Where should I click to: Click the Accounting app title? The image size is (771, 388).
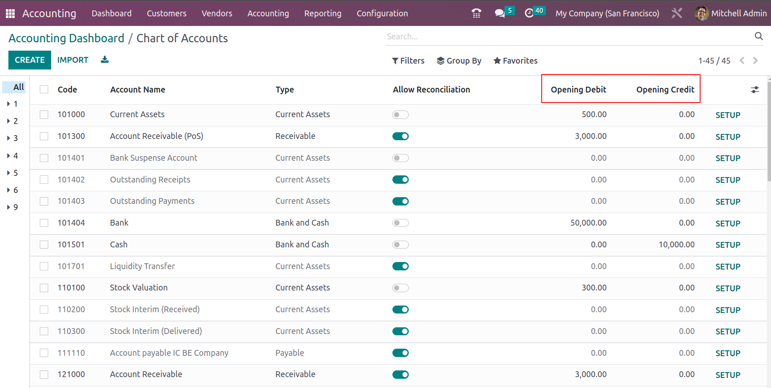click(x=49, y=13)
